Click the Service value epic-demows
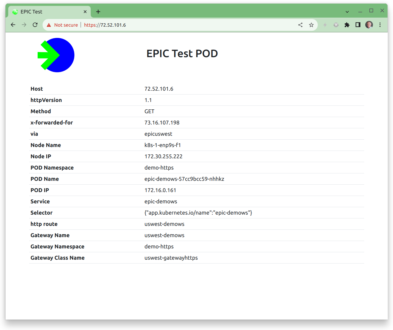 [161, 201]
